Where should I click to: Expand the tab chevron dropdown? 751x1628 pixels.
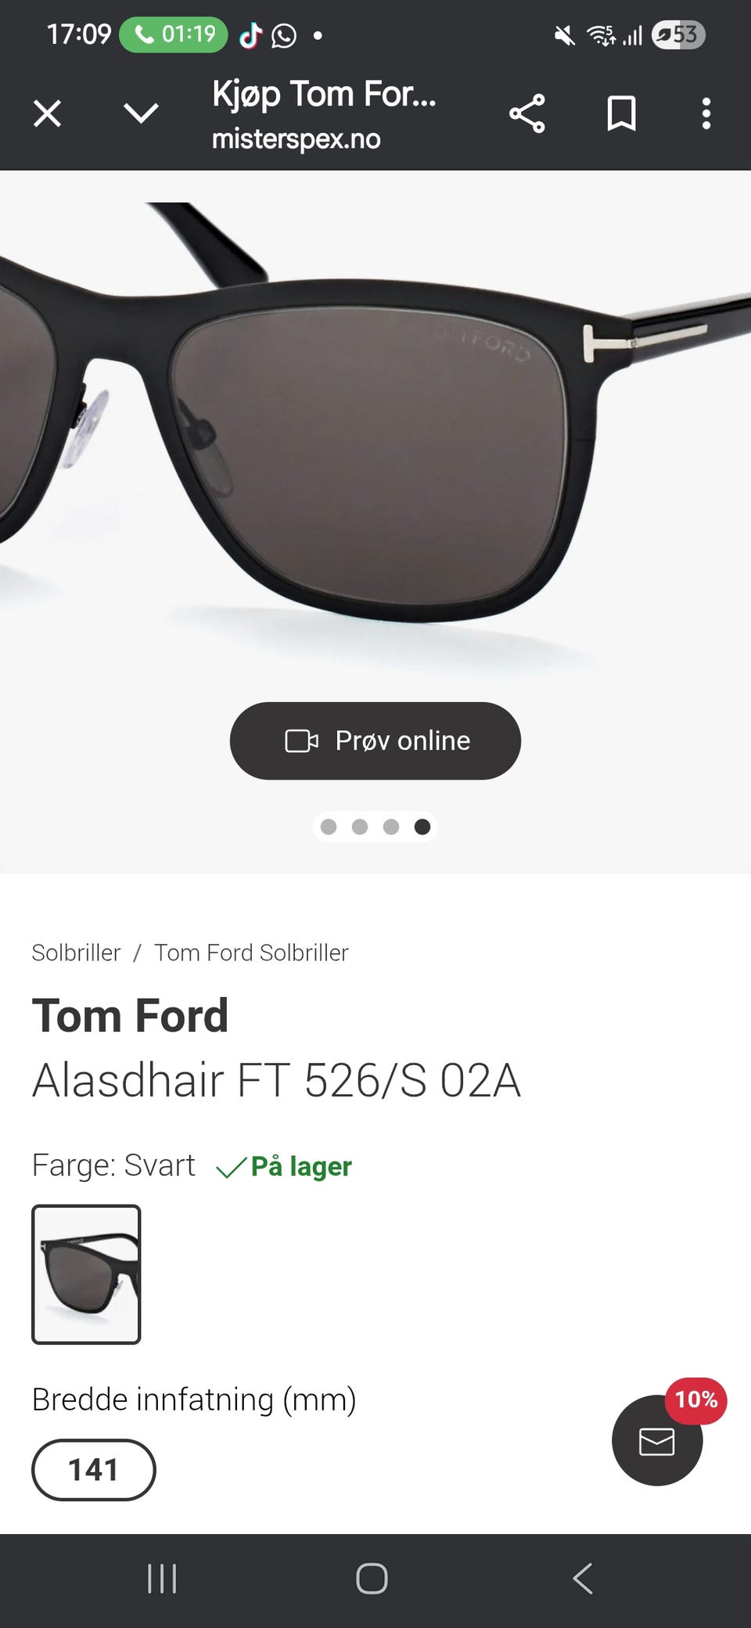tap(141, 114)
